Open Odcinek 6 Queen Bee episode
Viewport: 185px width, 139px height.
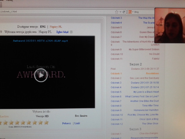pyautogui.click(x=133, y=32)
